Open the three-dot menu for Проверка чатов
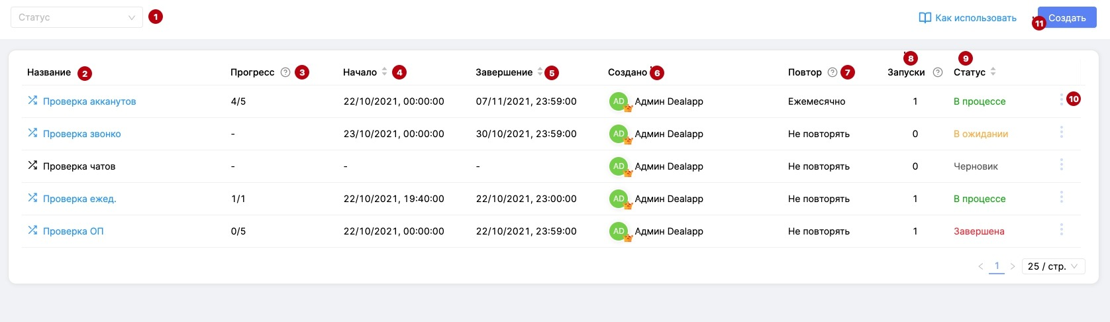The width and height of the screenshot is (1110, 322). (1061, 165)
